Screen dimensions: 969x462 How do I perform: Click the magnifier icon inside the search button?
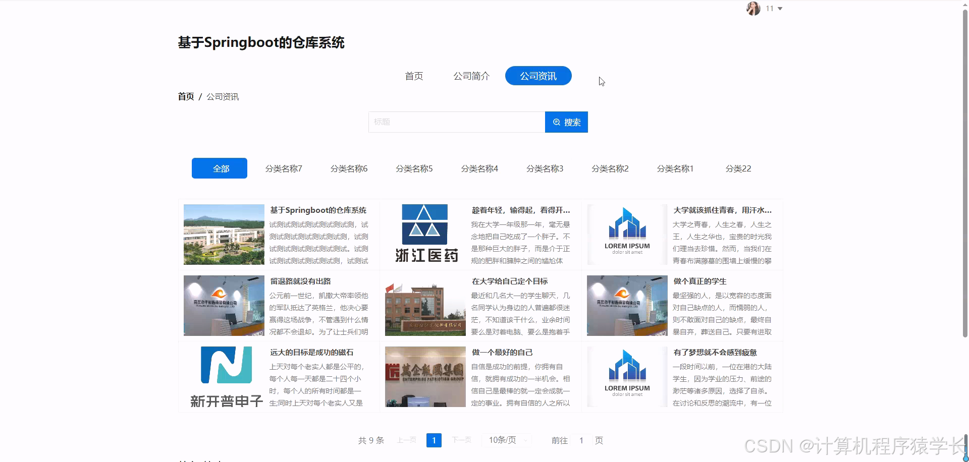pyautogui.click(x=557, y=122)
